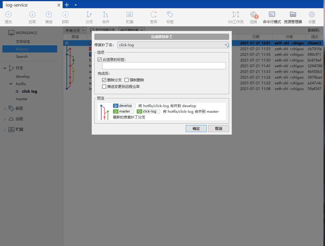This screenshot has width=325, height=246.
Task: Click the Push (推送) toolbar icon
Action: (49, 14)
